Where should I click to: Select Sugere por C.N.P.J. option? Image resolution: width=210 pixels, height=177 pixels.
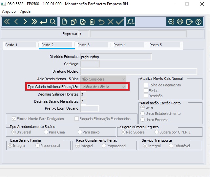coord(157,132)
